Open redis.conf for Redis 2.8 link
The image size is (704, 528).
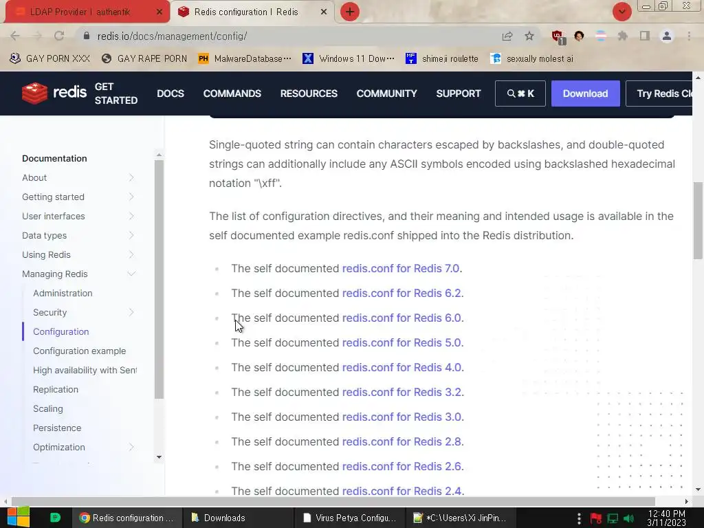tap(401, 442)
